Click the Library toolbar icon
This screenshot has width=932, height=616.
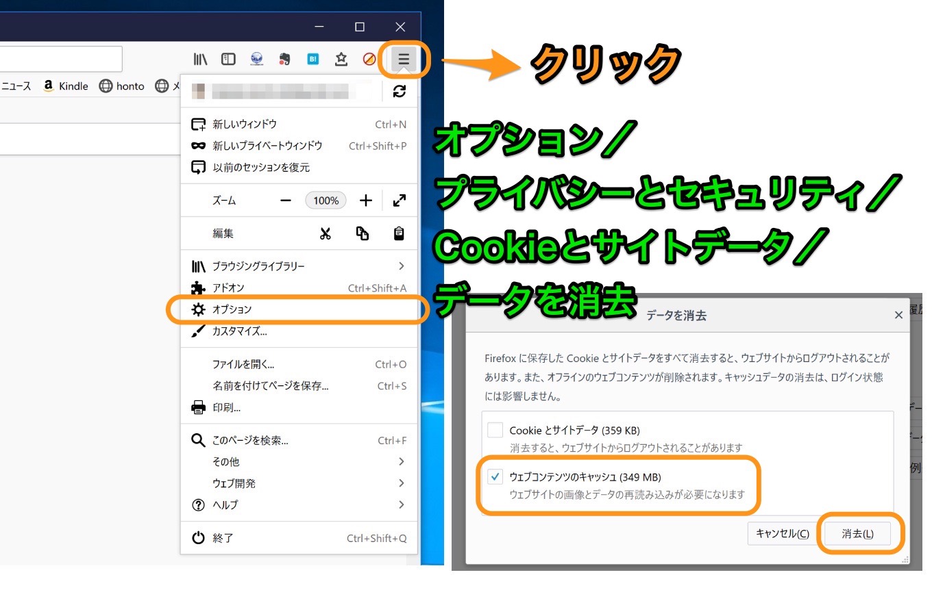pyautogui.click(x=200, y=60)
